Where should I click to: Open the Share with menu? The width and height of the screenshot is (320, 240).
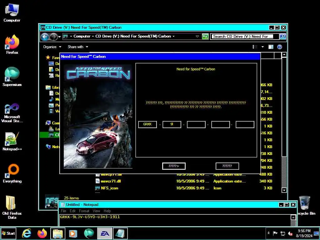pyautogui.click(x=78, y=47)
